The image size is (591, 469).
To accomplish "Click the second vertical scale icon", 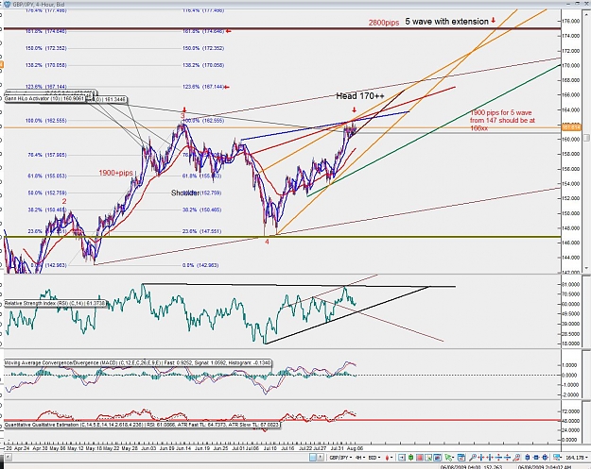I will pyautogui.click(x=507, y=458).
